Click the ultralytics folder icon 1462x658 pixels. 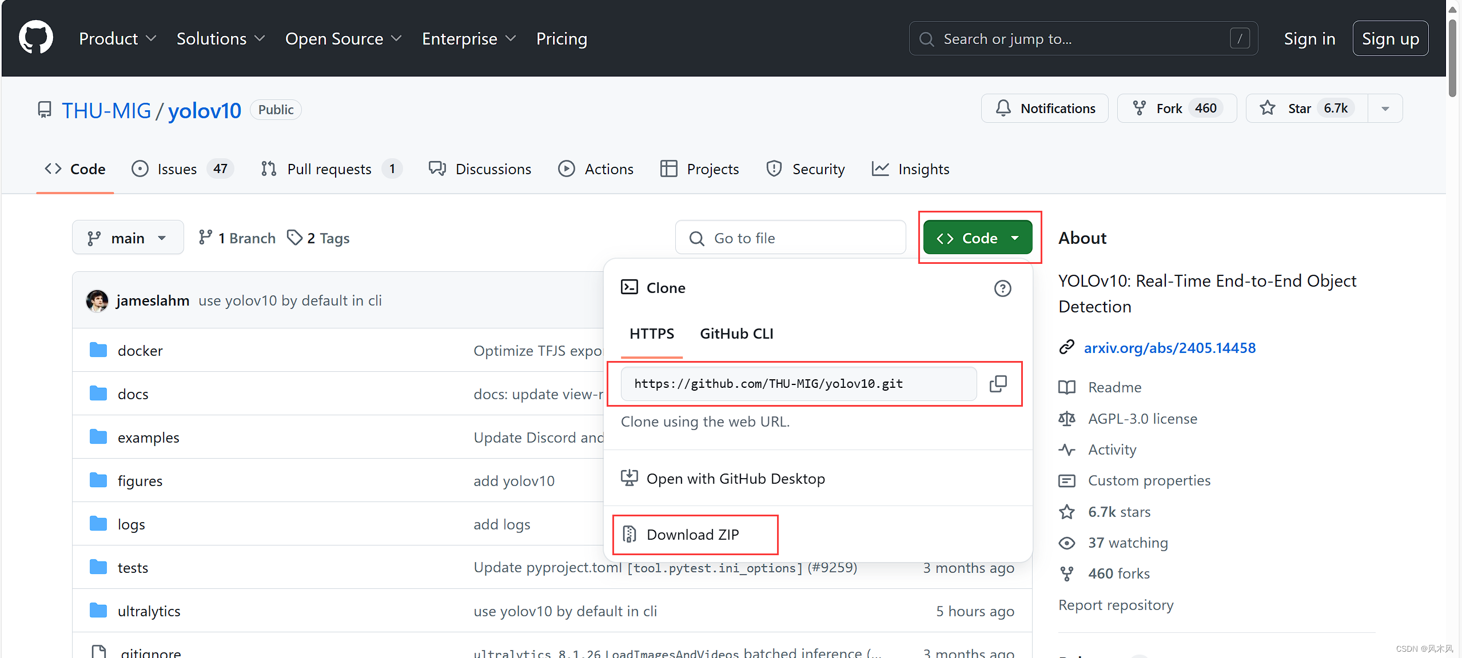(98, 611)
